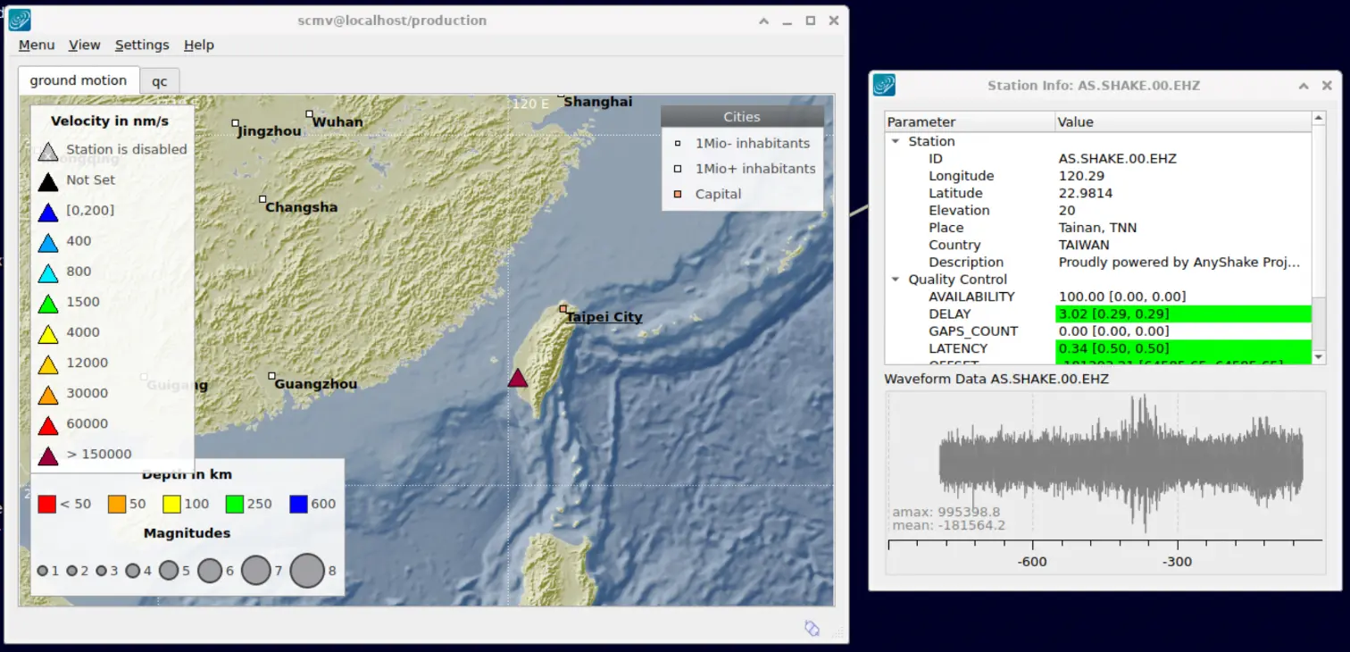Select the Place value 'Tainan, TNN'
The image size is (1350, 652).
pos(1097,228)
